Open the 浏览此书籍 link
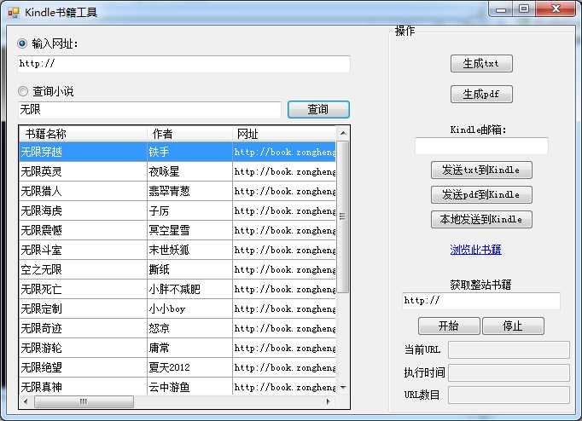 point(475,250)
